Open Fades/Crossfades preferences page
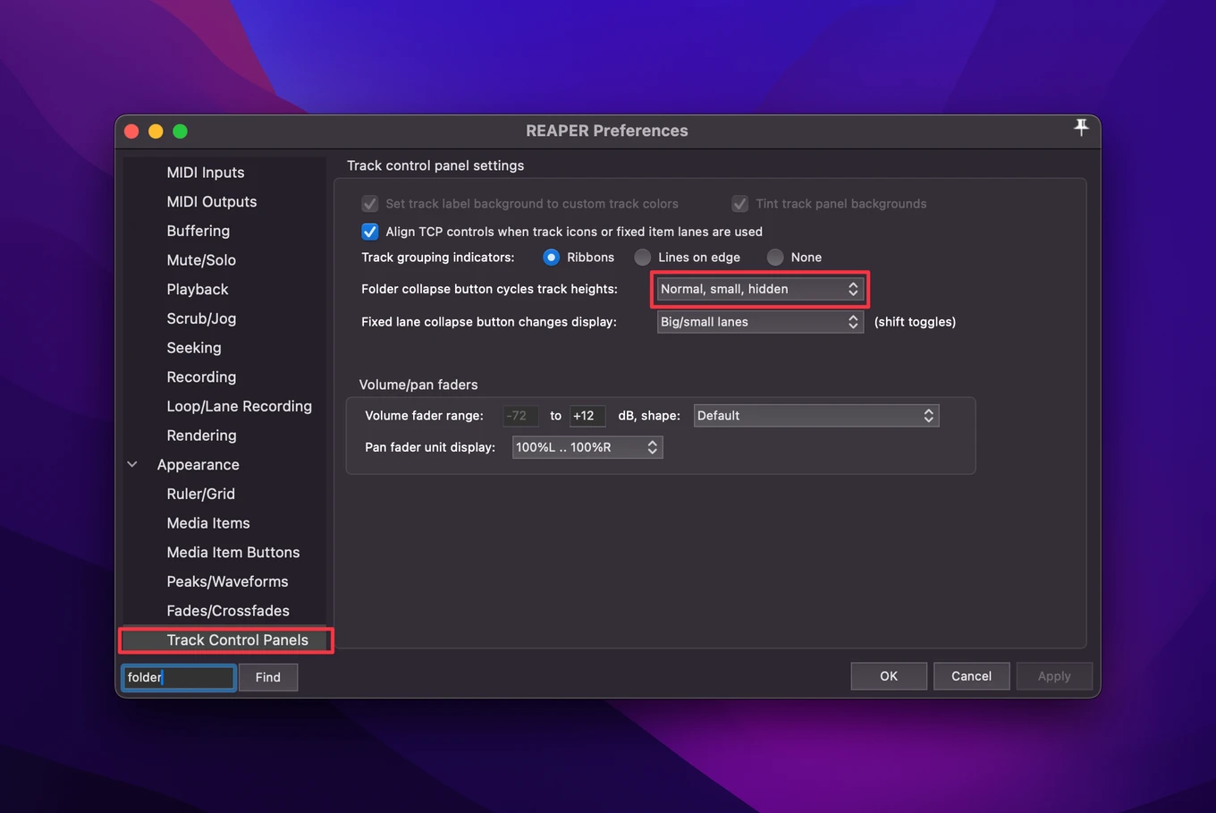 pos(228,611)
